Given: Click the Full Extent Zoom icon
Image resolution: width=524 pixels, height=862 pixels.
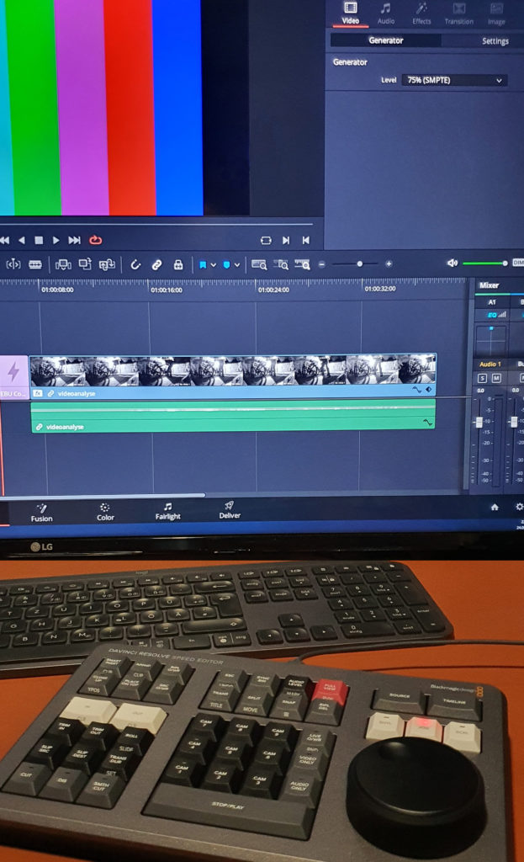Looking at the screenshot, I should tap(259, 264).
